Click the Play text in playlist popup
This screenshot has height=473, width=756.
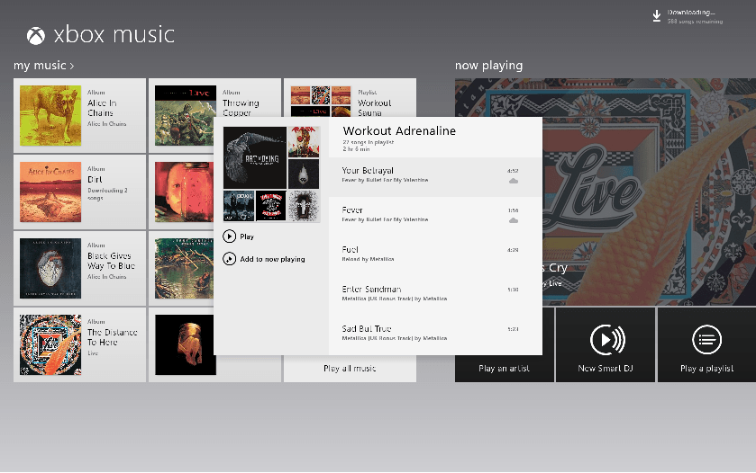pos(247,236)
